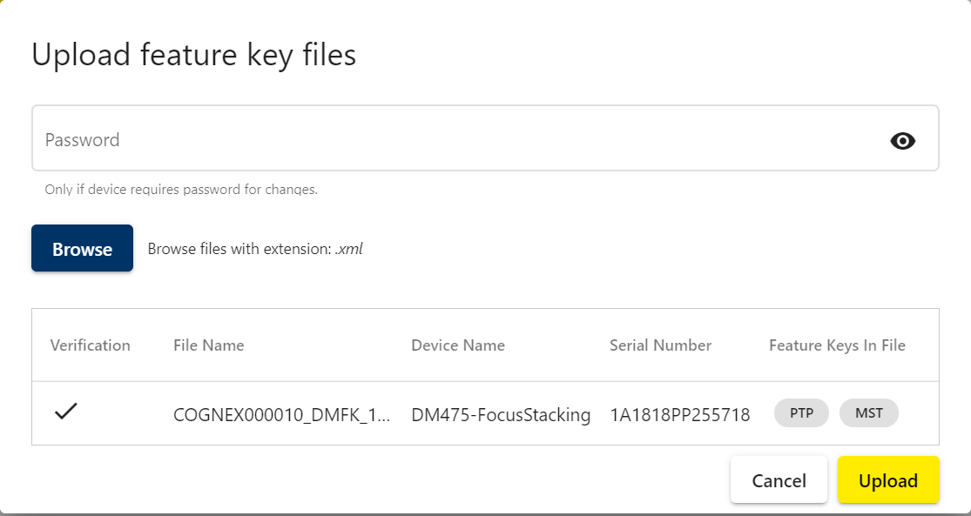Image resolution: width=971 pixels, height=516 pixels.
Task: Click inside the Password input field
Action: (348, 138)
